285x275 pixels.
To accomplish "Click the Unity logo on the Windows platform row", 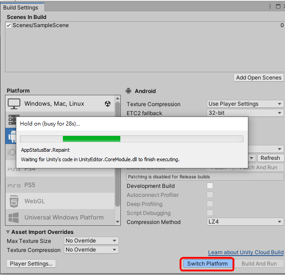I will (x=108, y=104).
